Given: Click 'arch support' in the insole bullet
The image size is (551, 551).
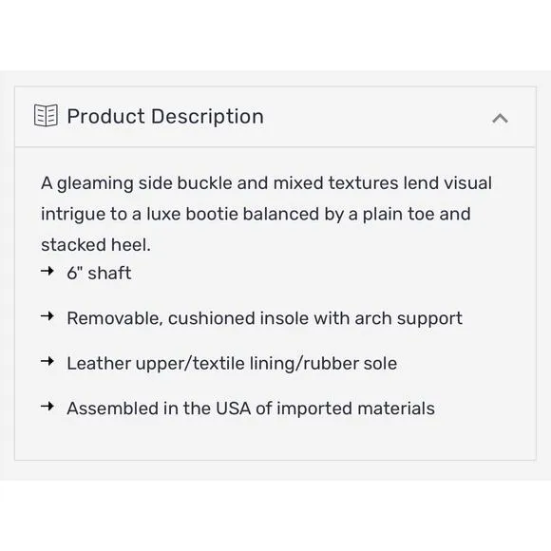Looking at the screenshot, I should [x=408, y=318].
